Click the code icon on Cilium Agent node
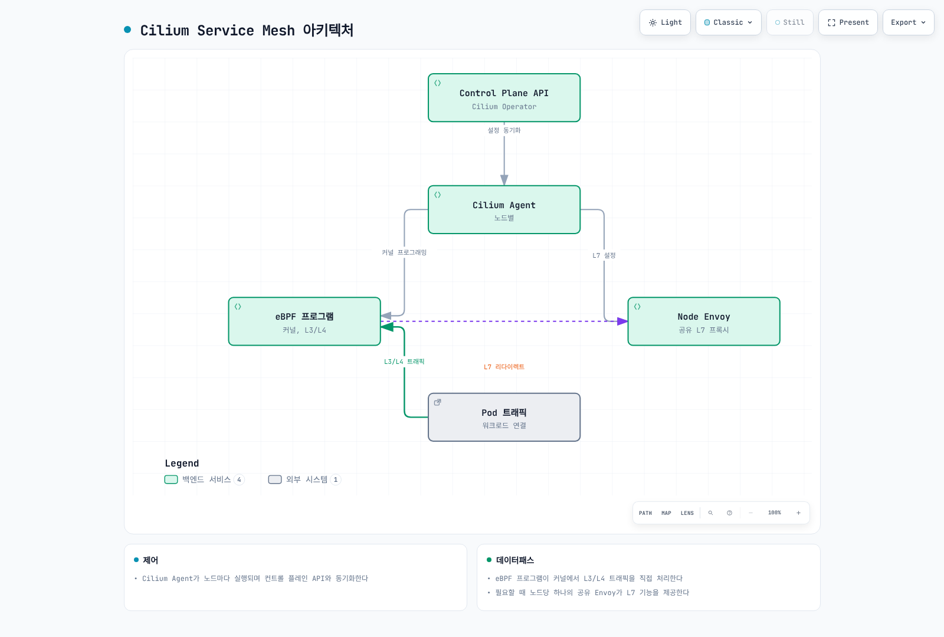 [x=438, y=195]
